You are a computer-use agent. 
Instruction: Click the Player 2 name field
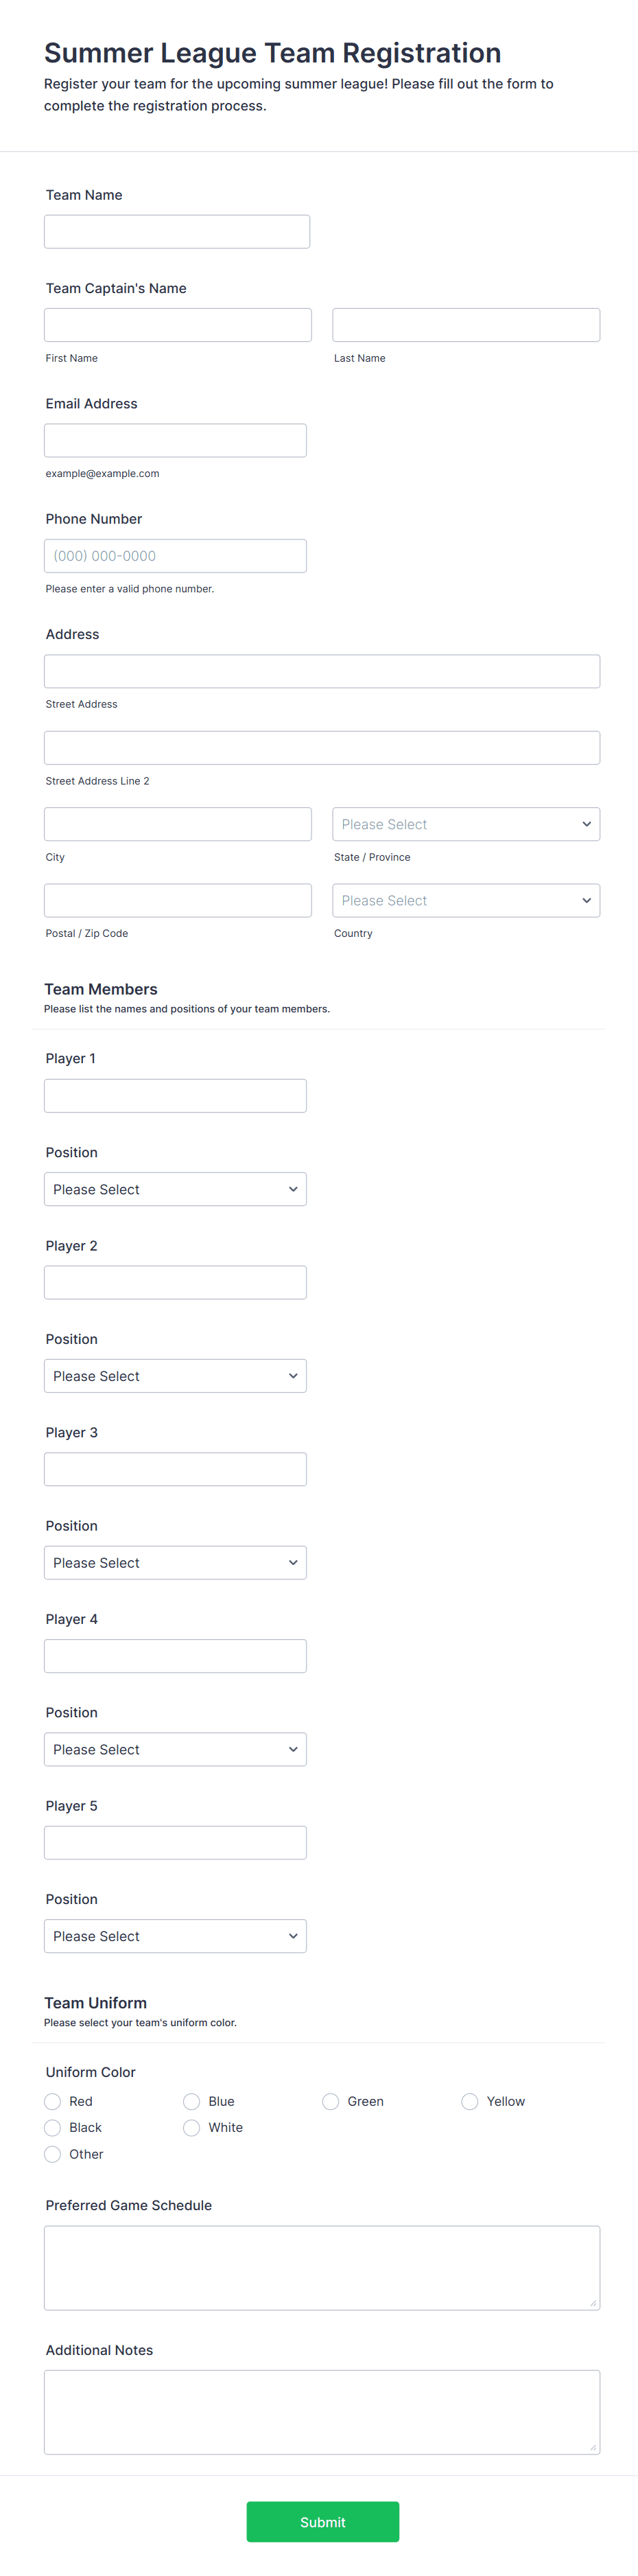(x=175, y=1282)
